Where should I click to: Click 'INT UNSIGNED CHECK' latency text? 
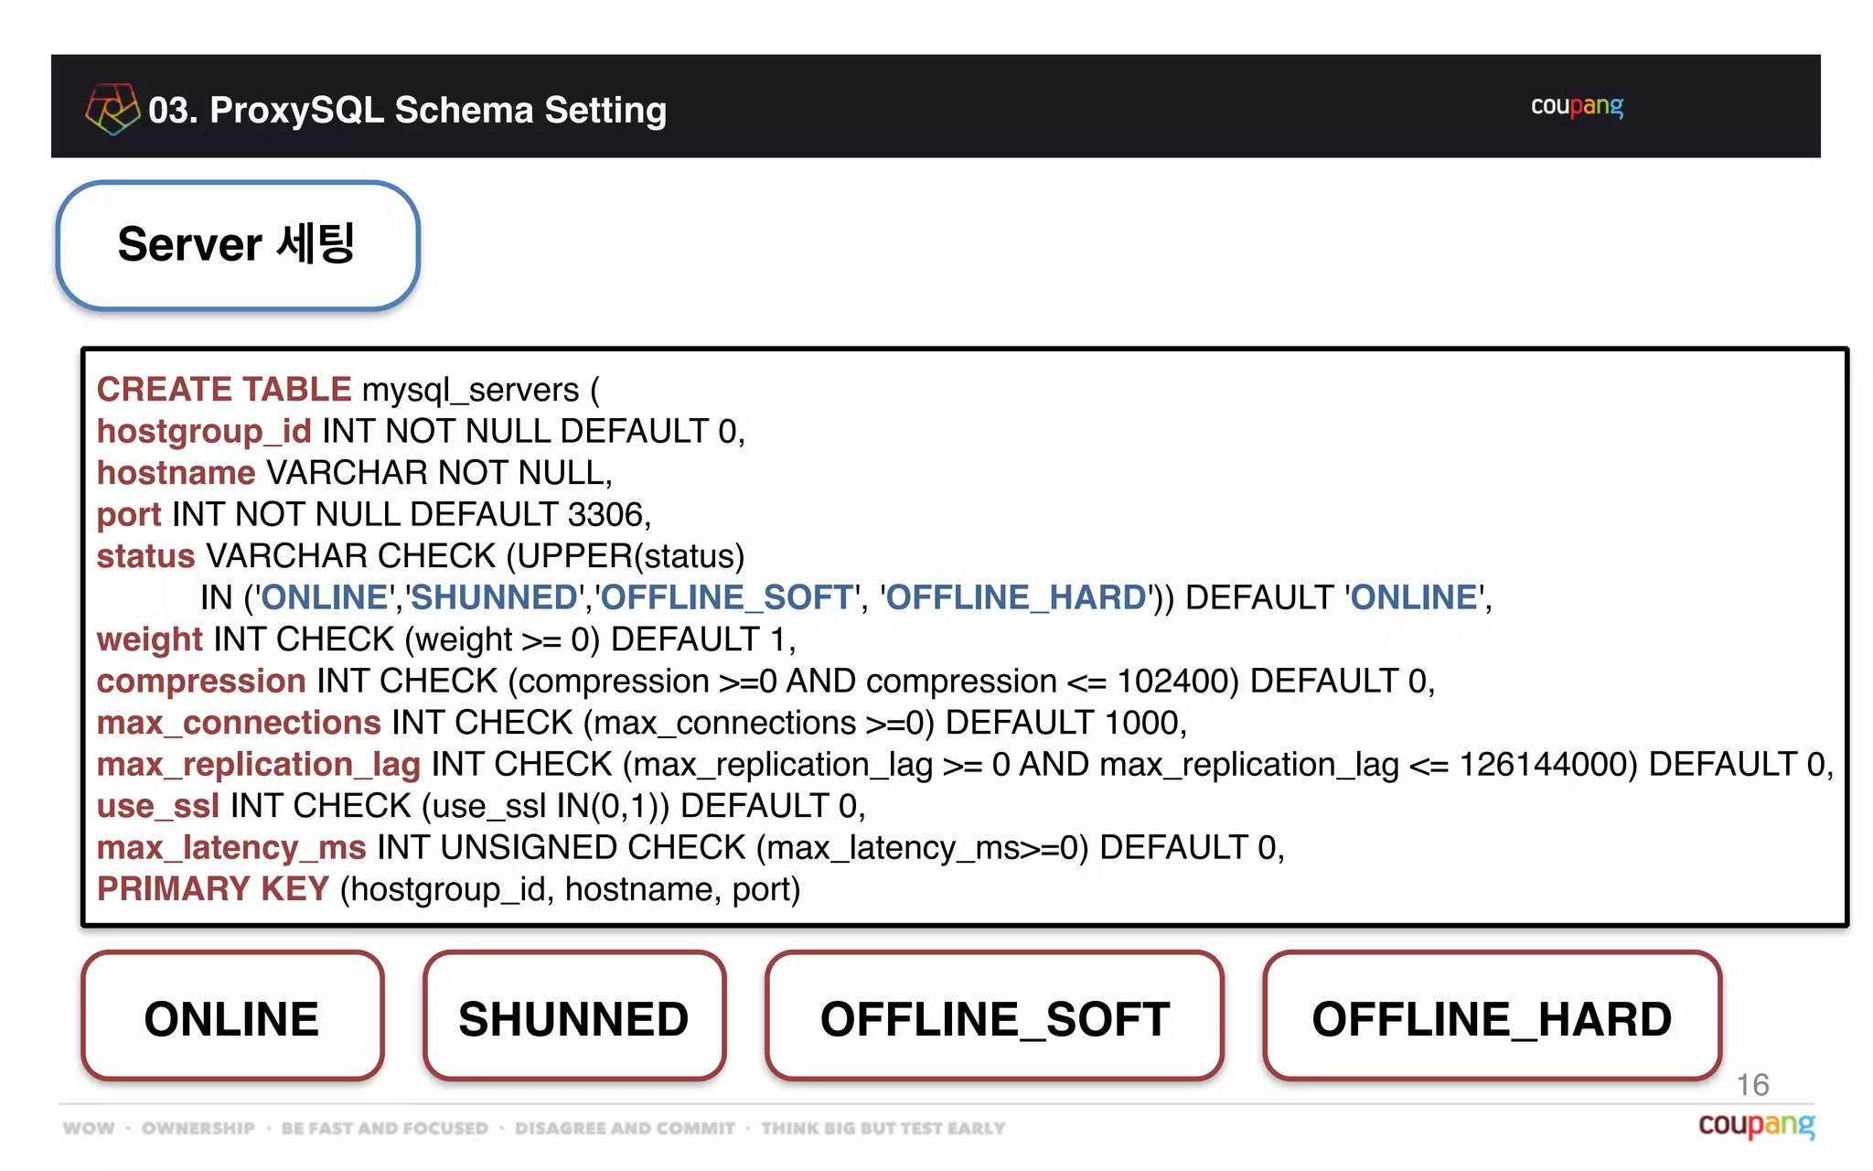point(562,848)
